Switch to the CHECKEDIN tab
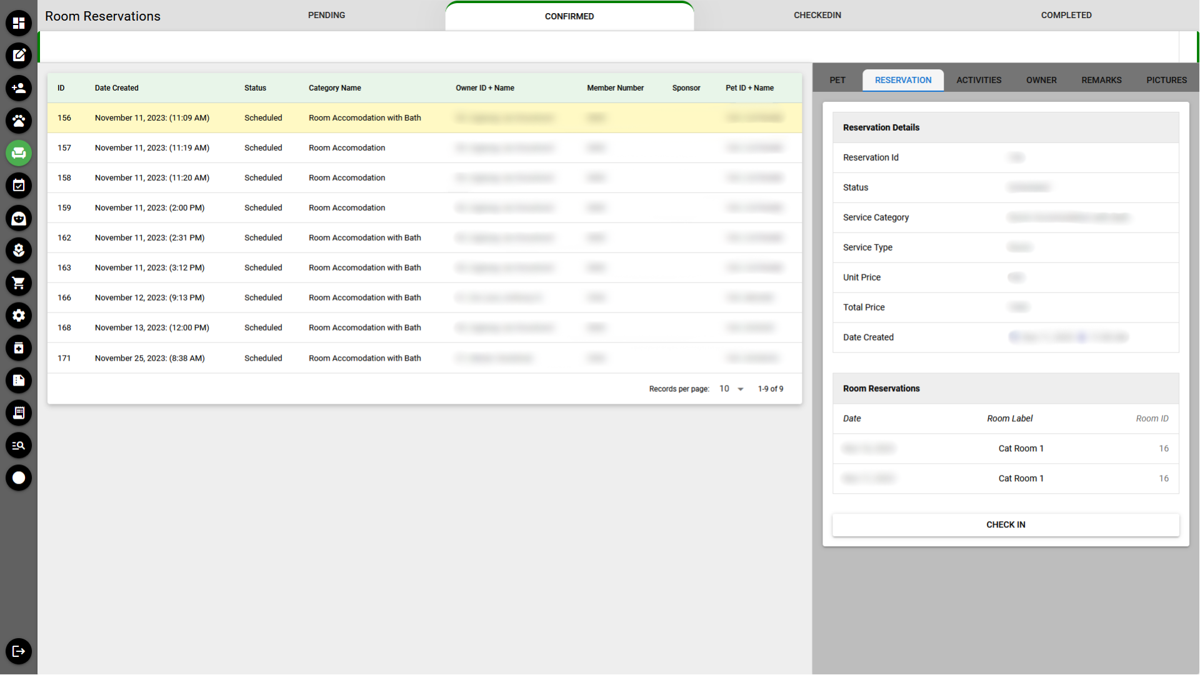This screenshot has height=675, width=1200. (817, 15)
